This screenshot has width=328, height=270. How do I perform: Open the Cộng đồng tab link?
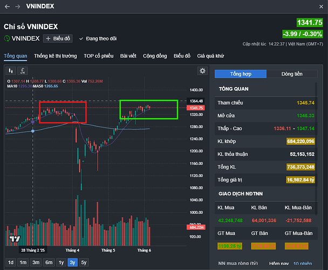pyautogui.click(x=155, y=56)
